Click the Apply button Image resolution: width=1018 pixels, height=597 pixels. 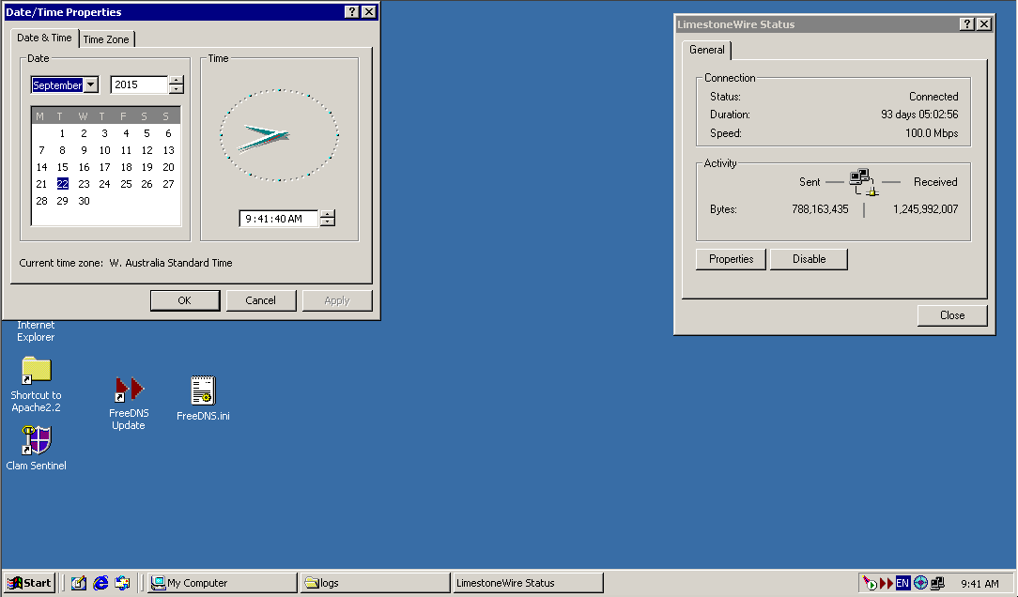click(337, 300)
